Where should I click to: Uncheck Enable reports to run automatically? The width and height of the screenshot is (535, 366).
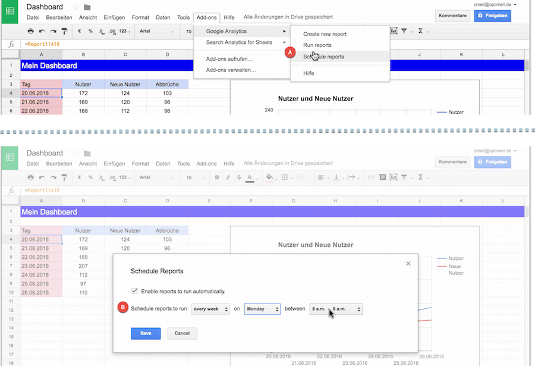[135, 291]
